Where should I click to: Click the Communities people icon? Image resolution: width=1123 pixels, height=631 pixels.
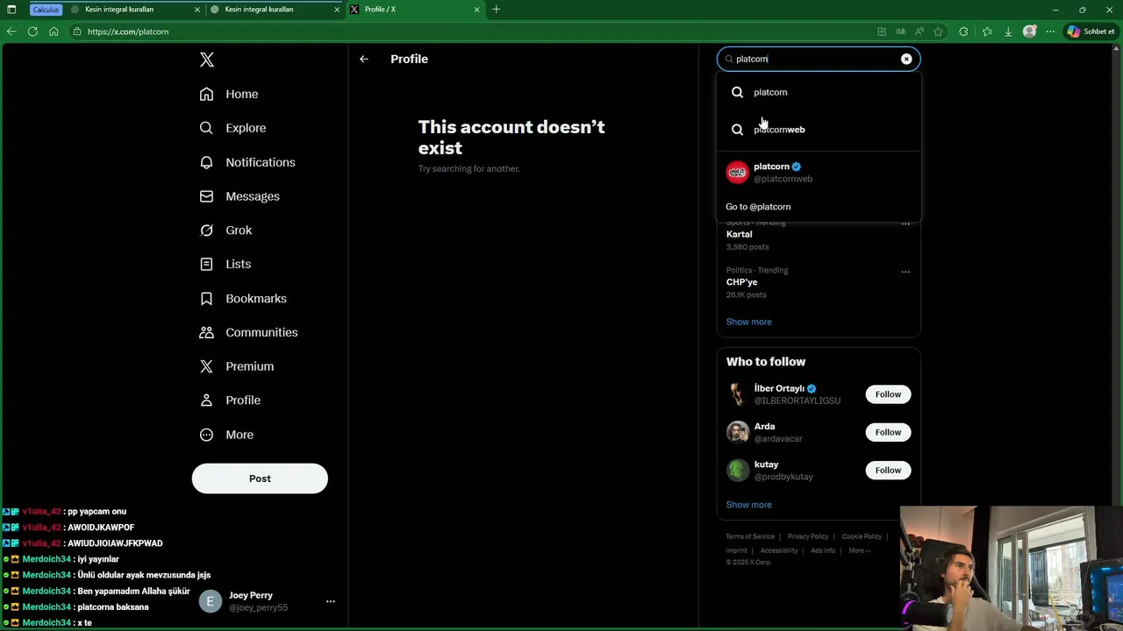tap(206, 332)
